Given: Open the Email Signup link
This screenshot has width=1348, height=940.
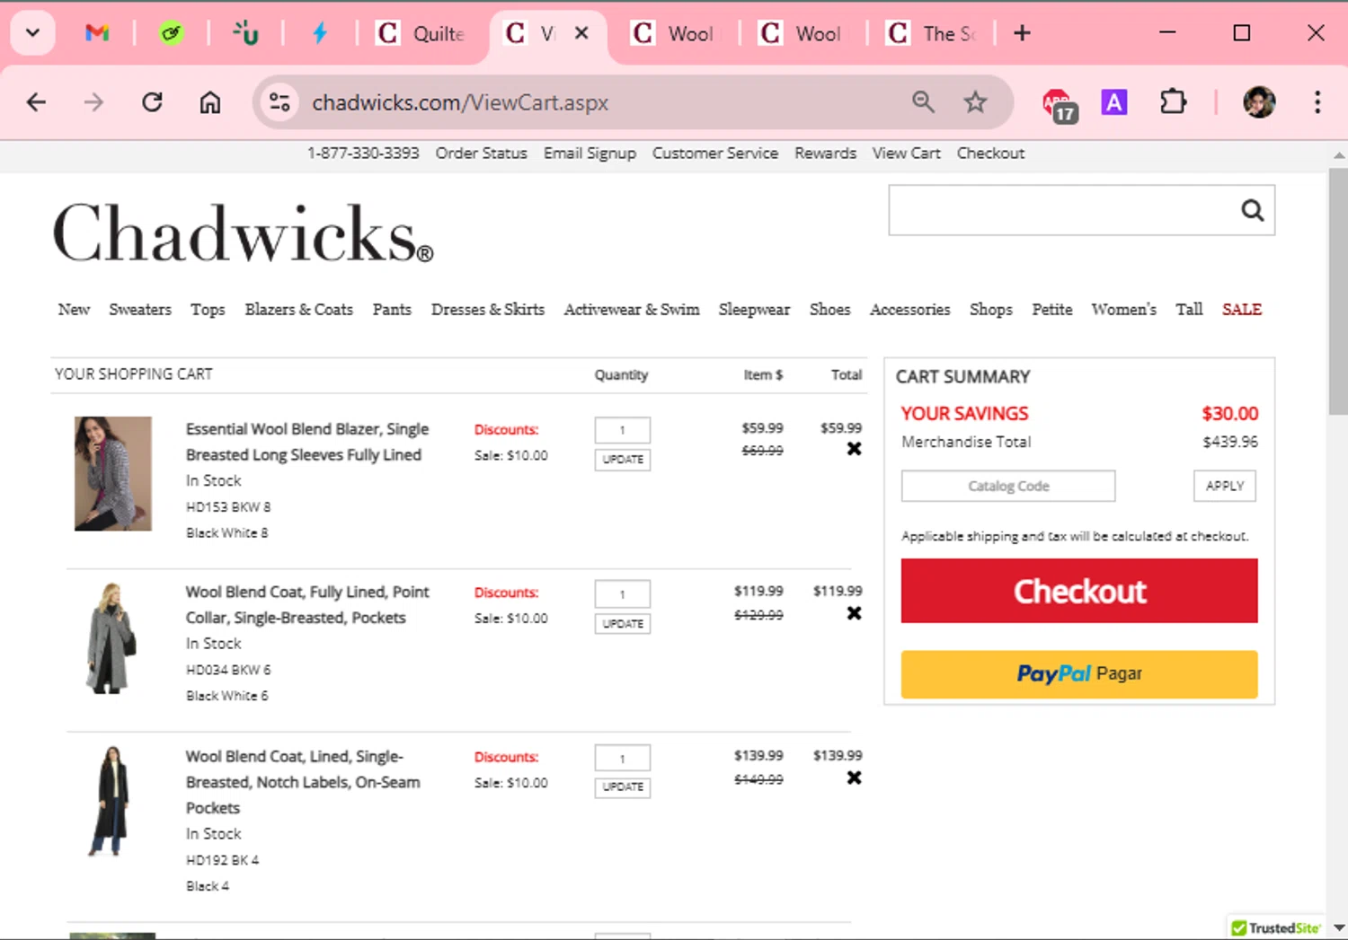Looking at the screenshot, I should 590,154.
